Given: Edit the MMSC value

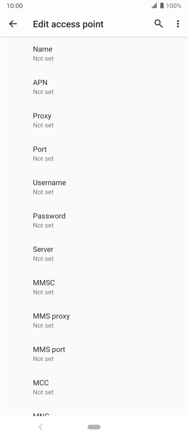Looking at the screenshot, I should [94, 287].
